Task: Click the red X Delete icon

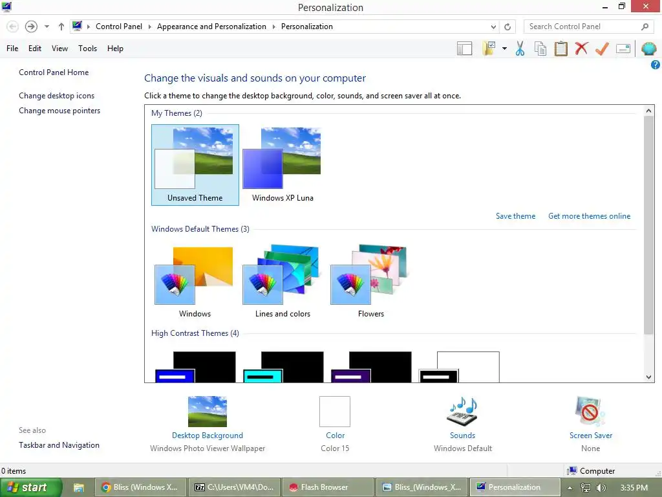Action: pyautogui.click(x=581, y=49)
